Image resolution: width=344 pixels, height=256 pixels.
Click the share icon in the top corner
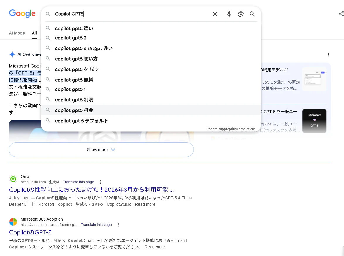tap(341, 13)
